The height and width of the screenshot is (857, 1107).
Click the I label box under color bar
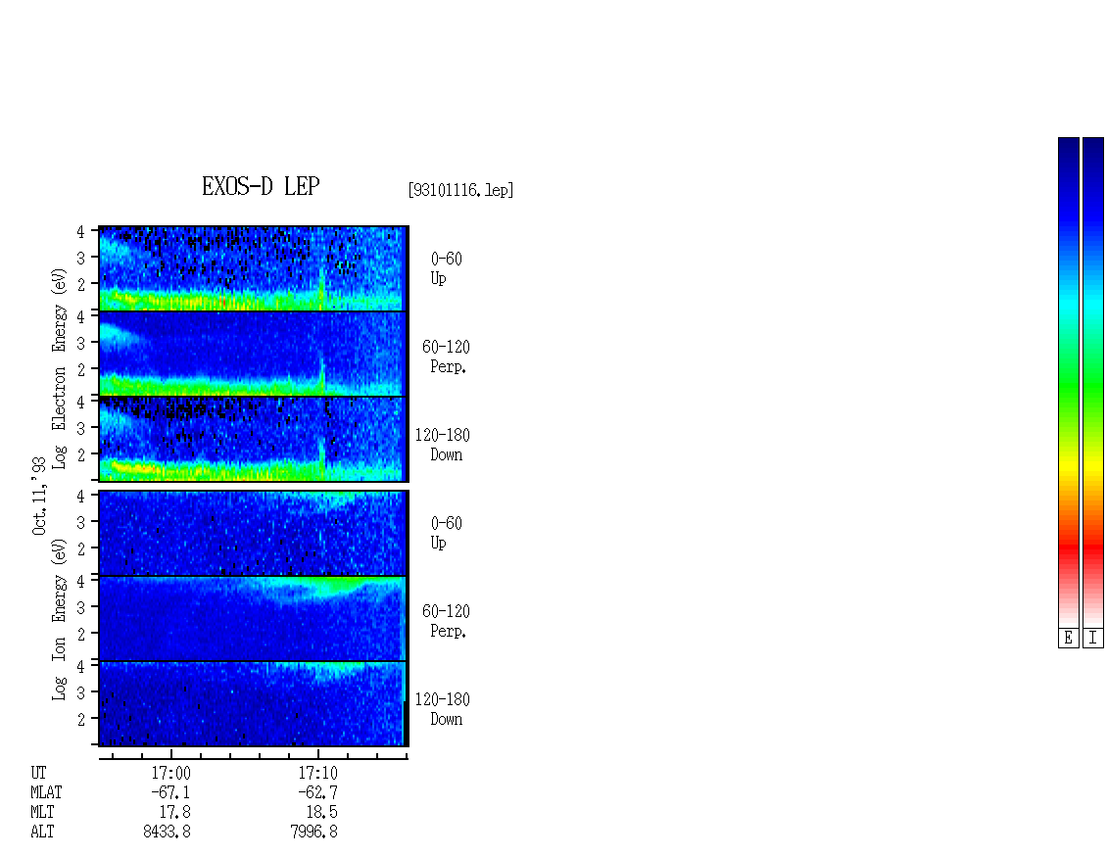pos(1093,638)
